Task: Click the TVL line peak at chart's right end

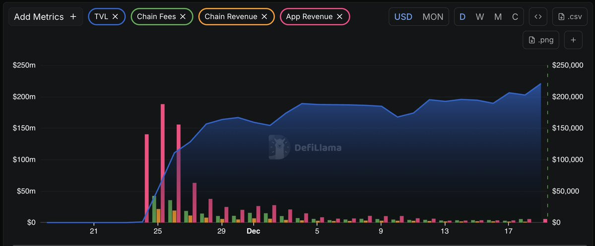Action: pyautogui.click(x=540, y=84)
